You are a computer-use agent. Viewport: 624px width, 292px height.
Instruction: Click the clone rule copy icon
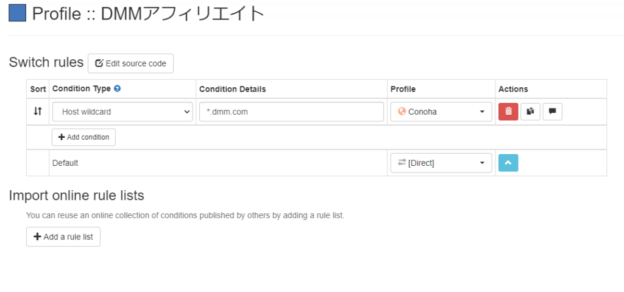coord(530,112)
